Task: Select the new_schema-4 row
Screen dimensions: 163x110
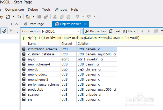Action: click(x=69, y=64)
